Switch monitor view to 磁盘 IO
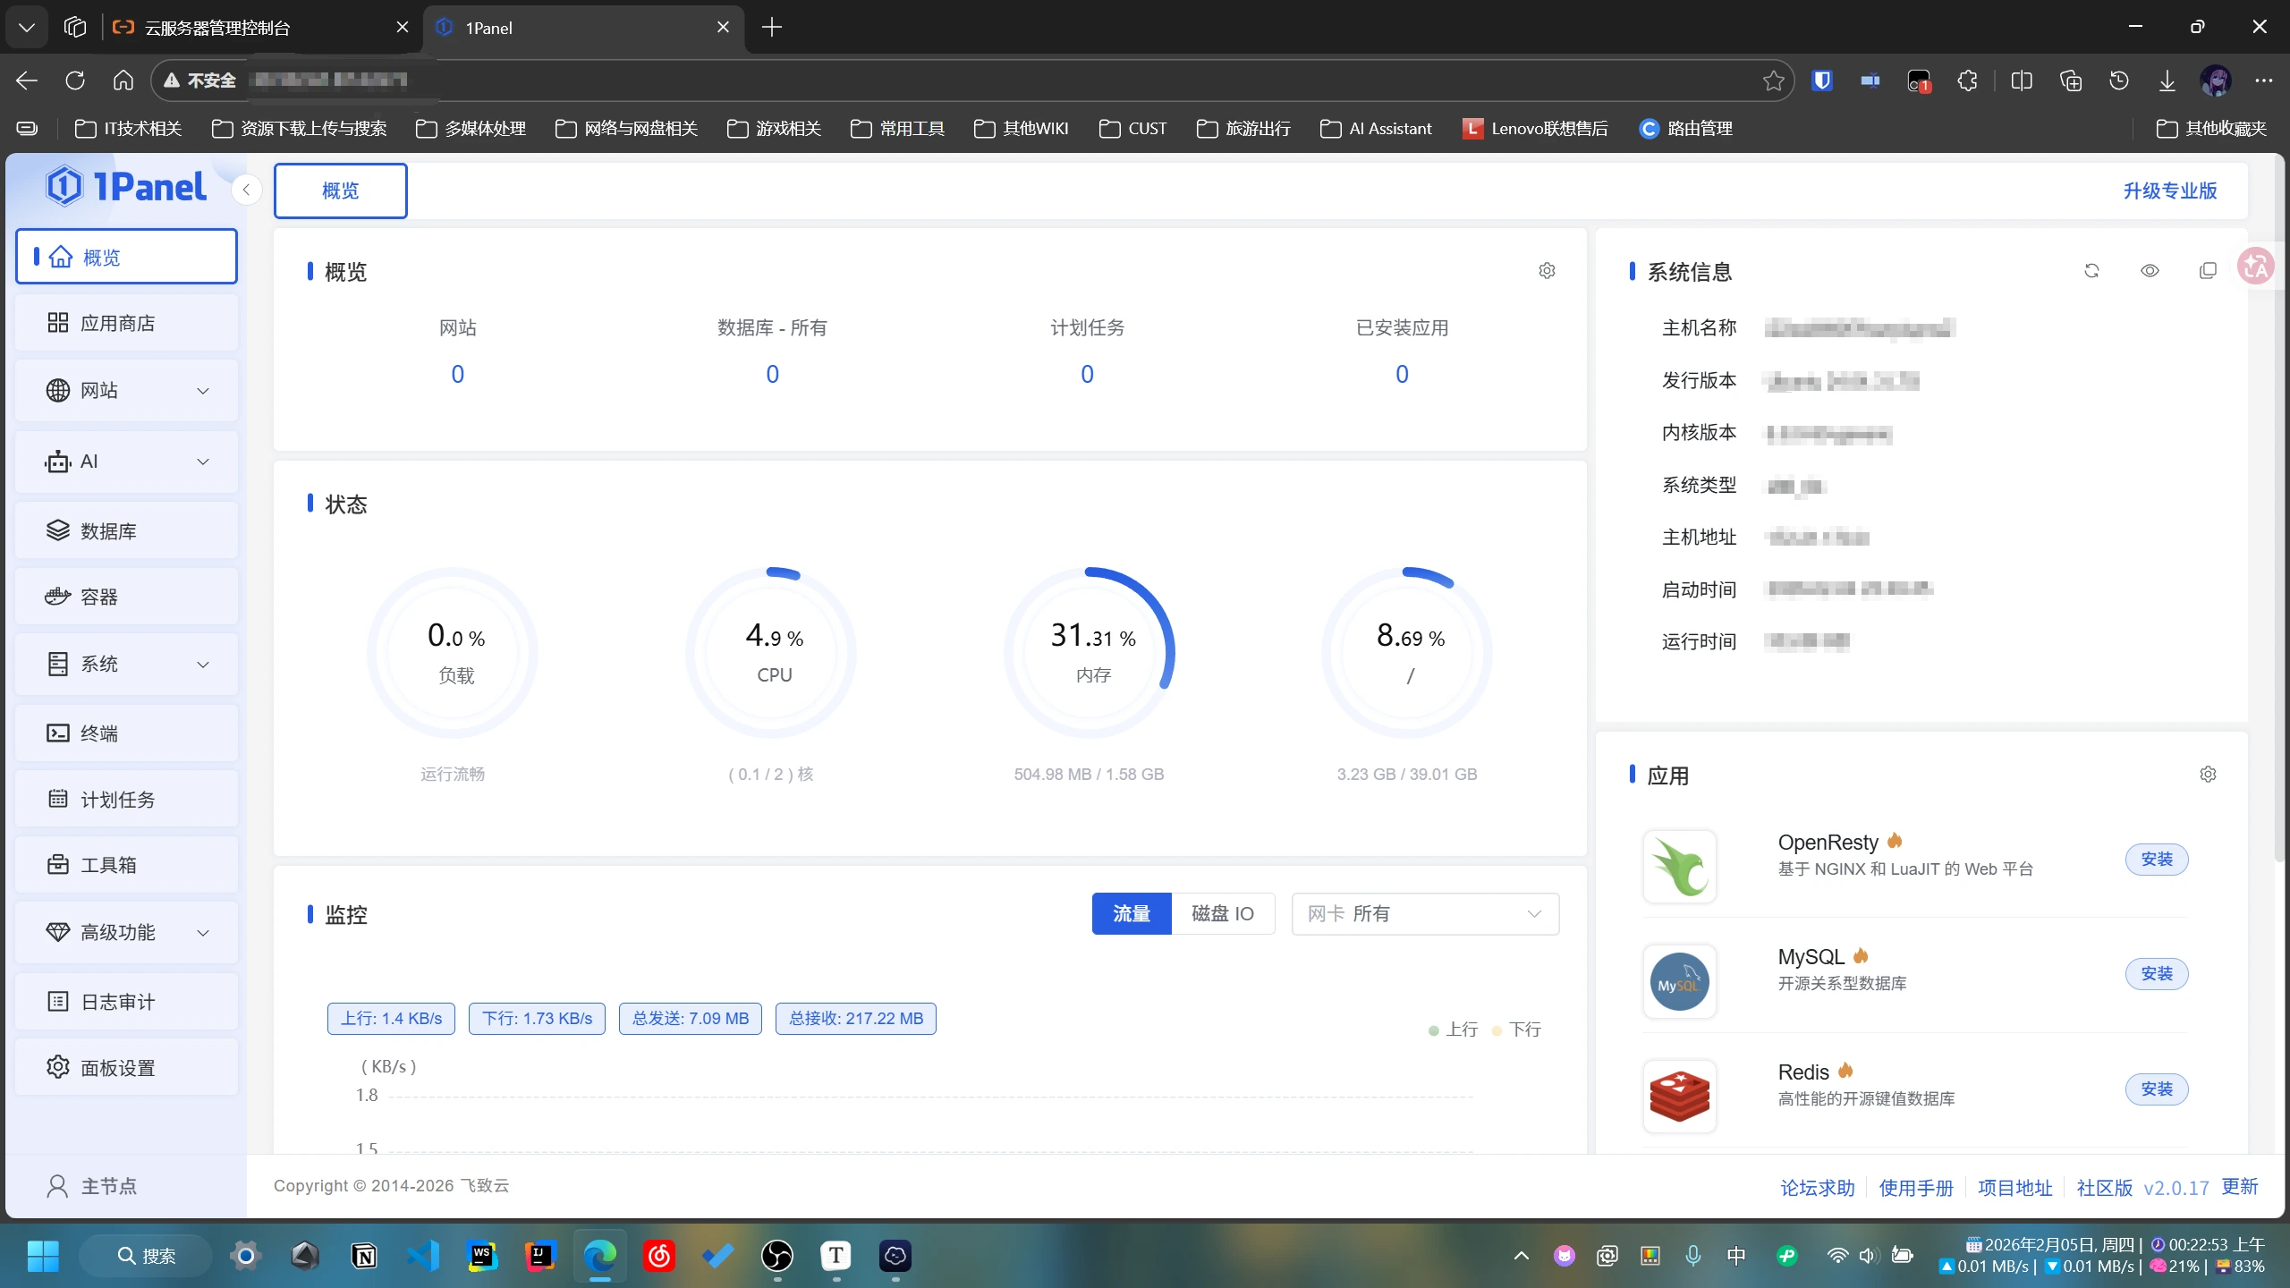The image size is (2290, 1288). coord(1223,913)
